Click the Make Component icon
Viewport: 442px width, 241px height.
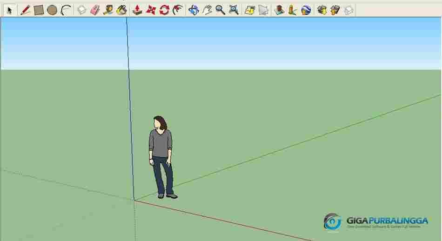[x=81, y=10]
